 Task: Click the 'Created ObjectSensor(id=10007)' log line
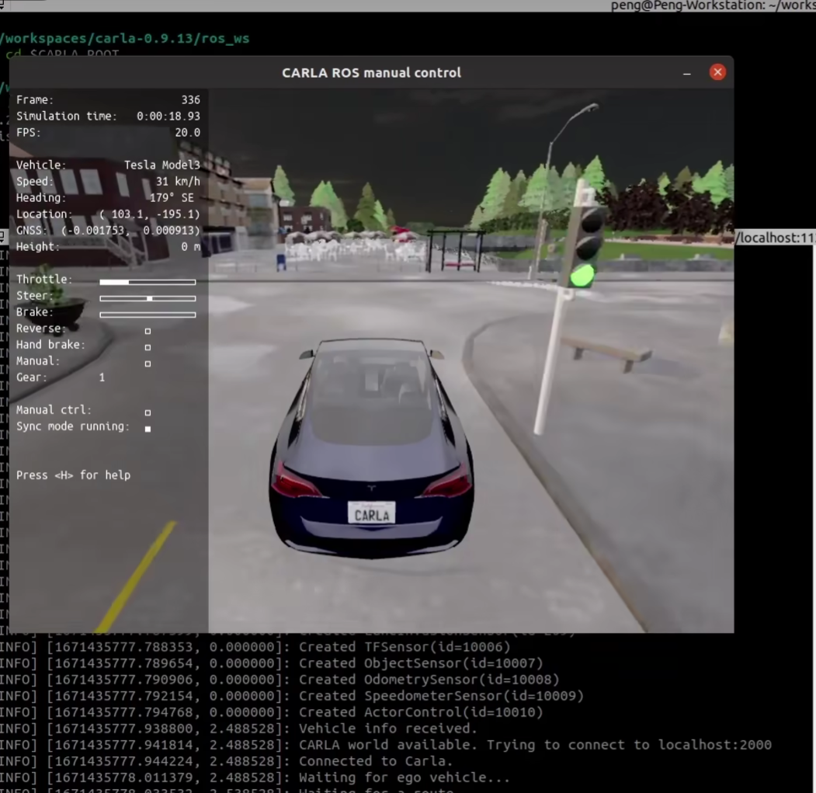271,663
